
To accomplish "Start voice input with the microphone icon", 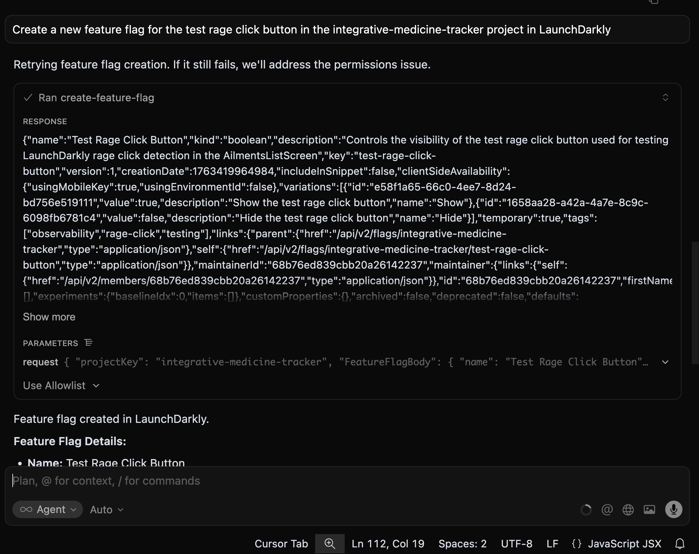I will 673,509.
